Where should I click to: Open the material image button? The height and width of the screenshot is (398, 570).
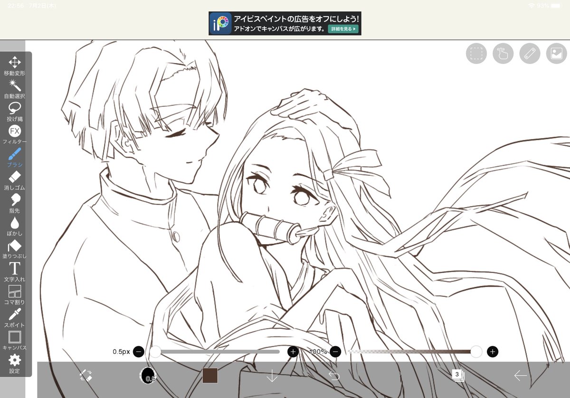point(557,53)
